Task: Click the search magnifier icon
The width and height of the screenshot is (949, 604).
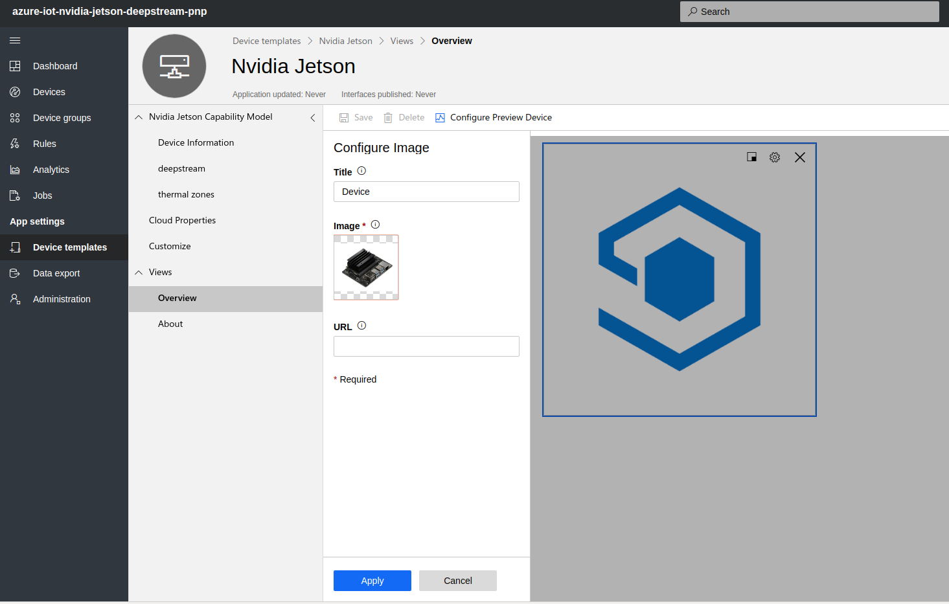Action: click(x=692, y=12)
